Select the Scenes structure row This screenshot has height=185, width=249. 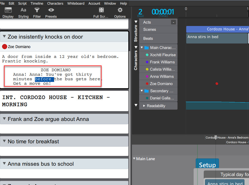(158, 30)
